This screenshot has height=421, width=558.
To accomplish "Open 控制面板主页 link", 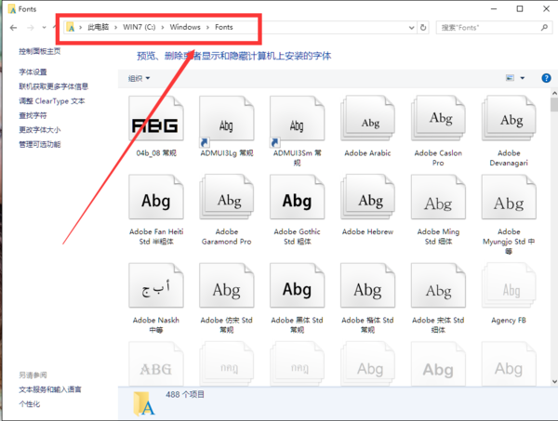I will point(39,51).
